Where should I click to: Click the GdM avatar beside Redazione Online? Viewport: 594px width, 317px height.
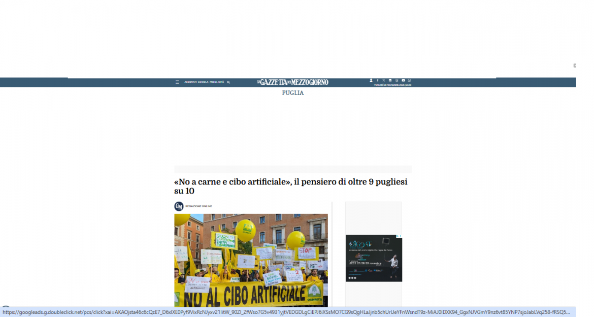pos(179,206)
